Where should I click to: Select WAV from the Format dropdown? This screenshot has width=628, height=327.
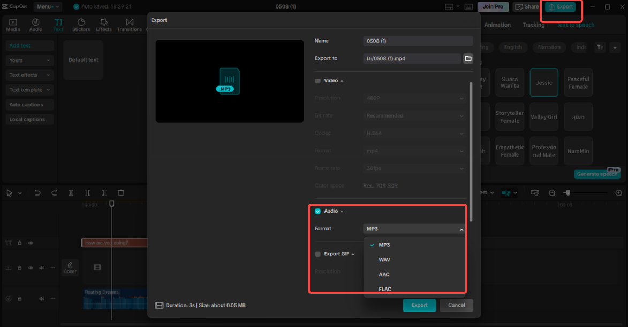click(384, 259)
